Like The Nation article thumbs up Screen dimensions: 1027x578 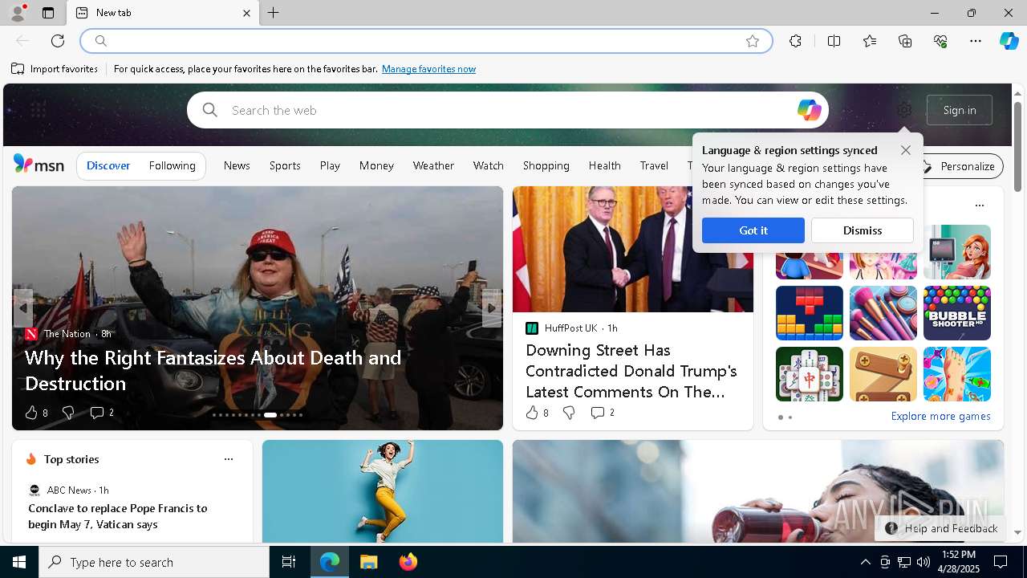click(x=31, y=413)
